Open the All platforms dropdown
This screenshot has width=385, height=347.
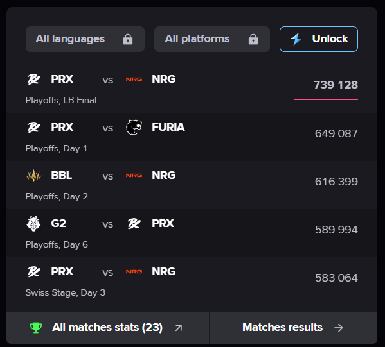[x=212, y=39]
